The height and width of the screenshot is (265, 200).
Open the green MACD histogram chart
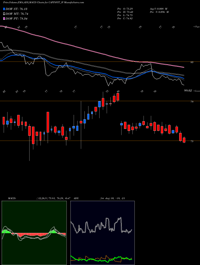tap(34, 233)
